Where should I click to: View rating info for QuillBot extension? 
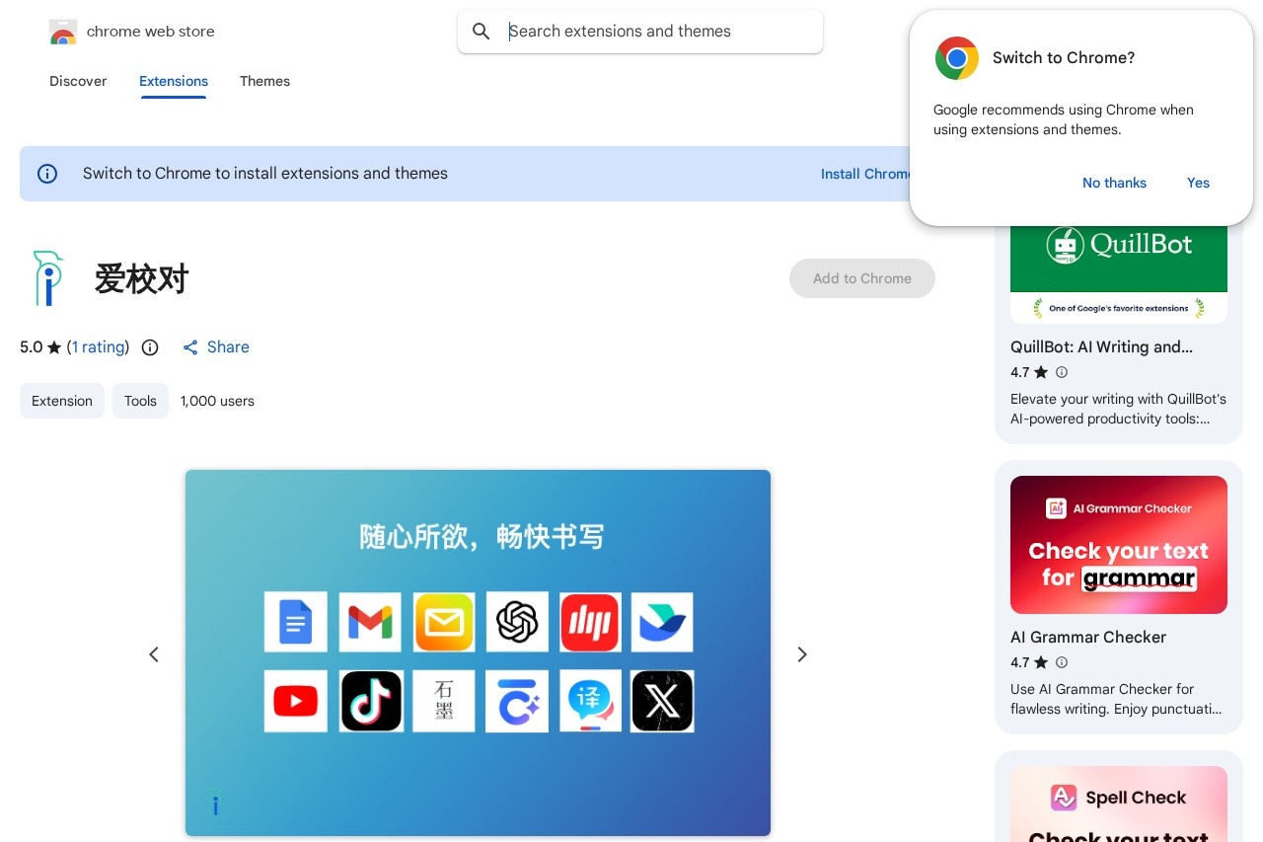click(1062, 372)
